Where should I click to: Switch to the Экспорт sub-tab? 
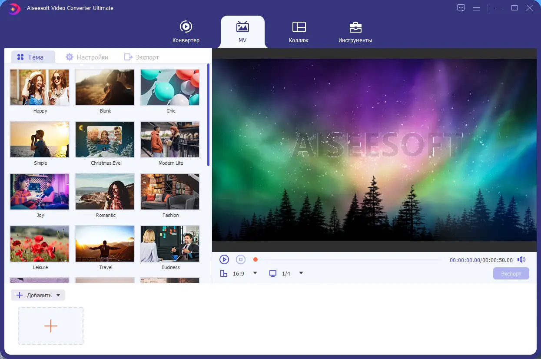point(142,57)
